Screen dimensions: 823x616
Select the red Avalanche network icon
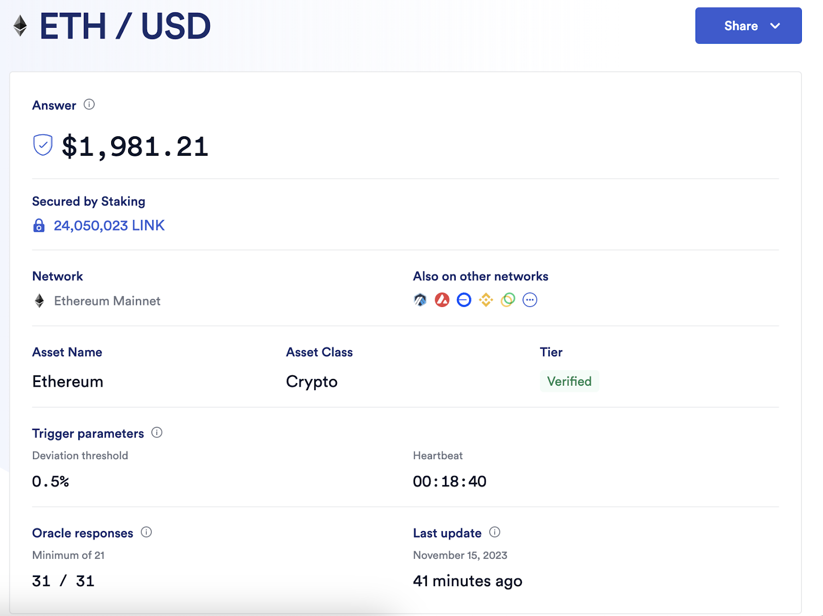click(x=442, y=300)
